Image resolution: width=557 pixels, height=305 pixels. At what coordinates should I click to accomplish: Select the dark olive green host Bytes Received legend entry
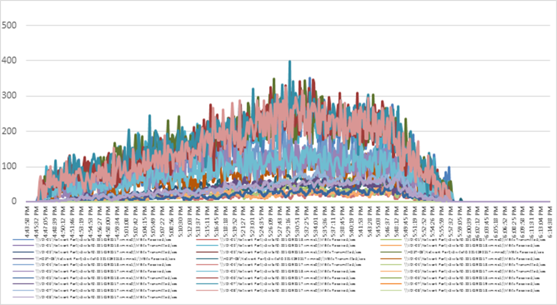462,252
